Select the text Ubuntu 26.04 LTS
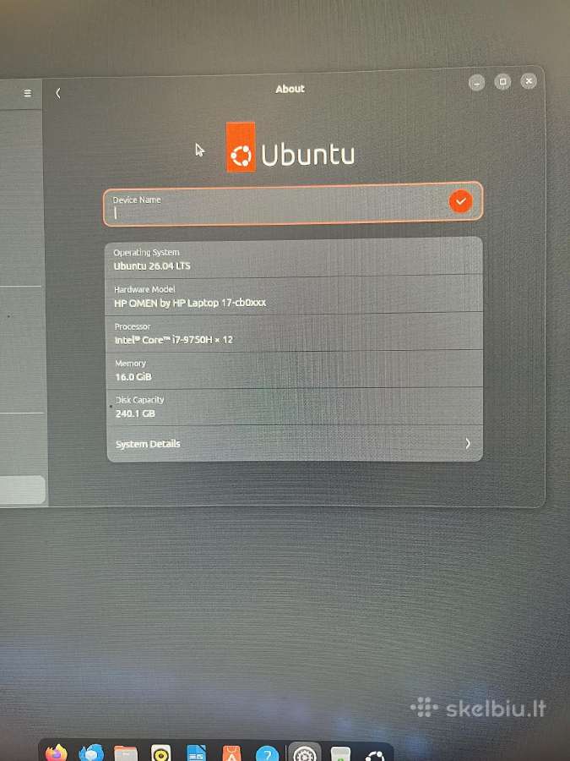570x761 pixels. click(x=152, y=266)
